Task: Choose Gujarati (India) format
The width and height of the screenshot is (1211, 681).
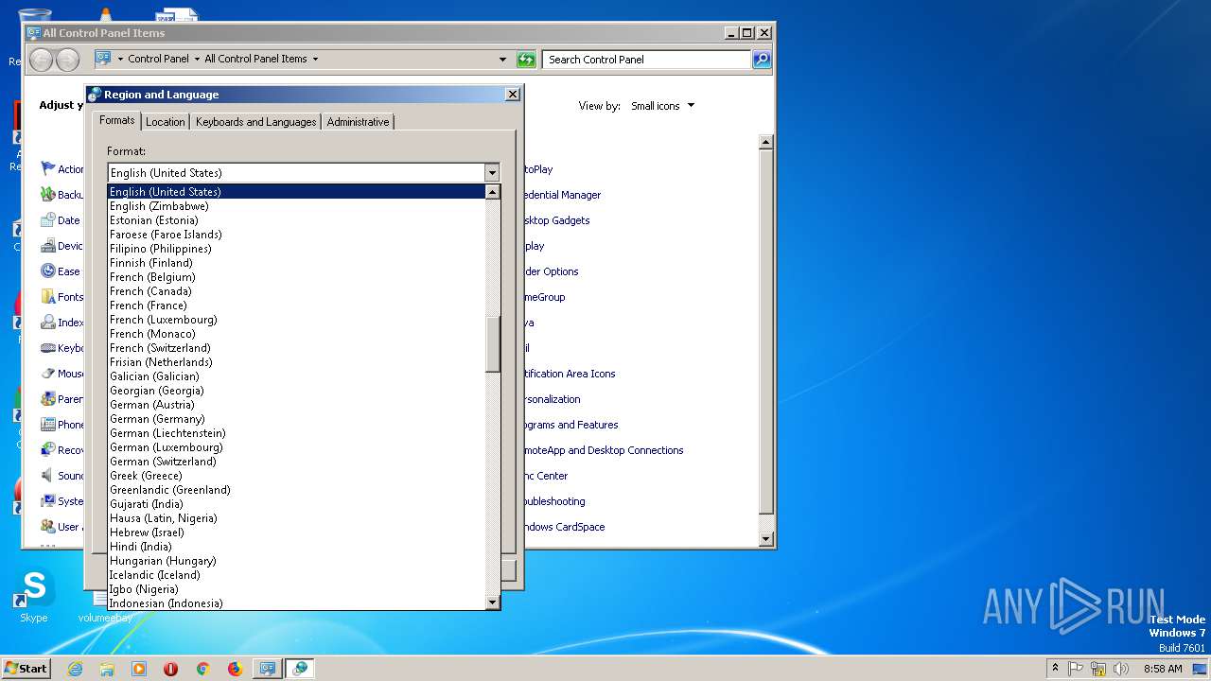Action: click(296, 504)
